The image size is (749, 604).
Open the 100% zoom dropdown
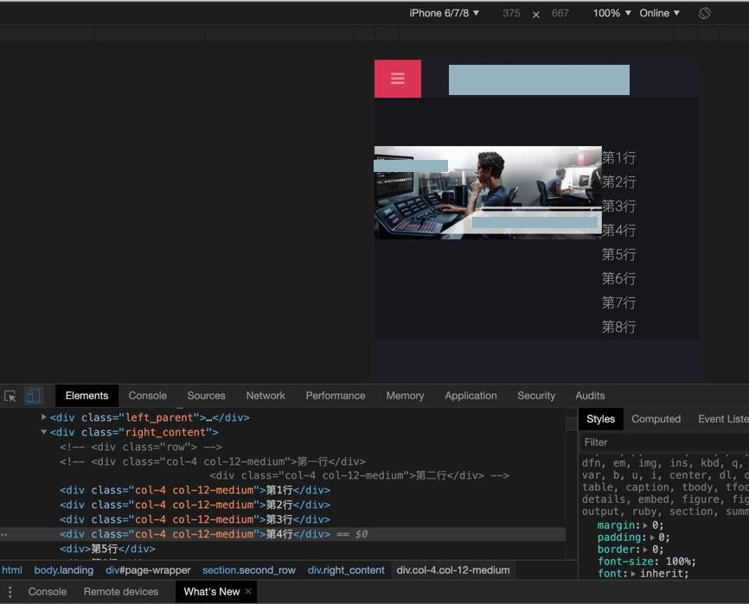point(611,13)
